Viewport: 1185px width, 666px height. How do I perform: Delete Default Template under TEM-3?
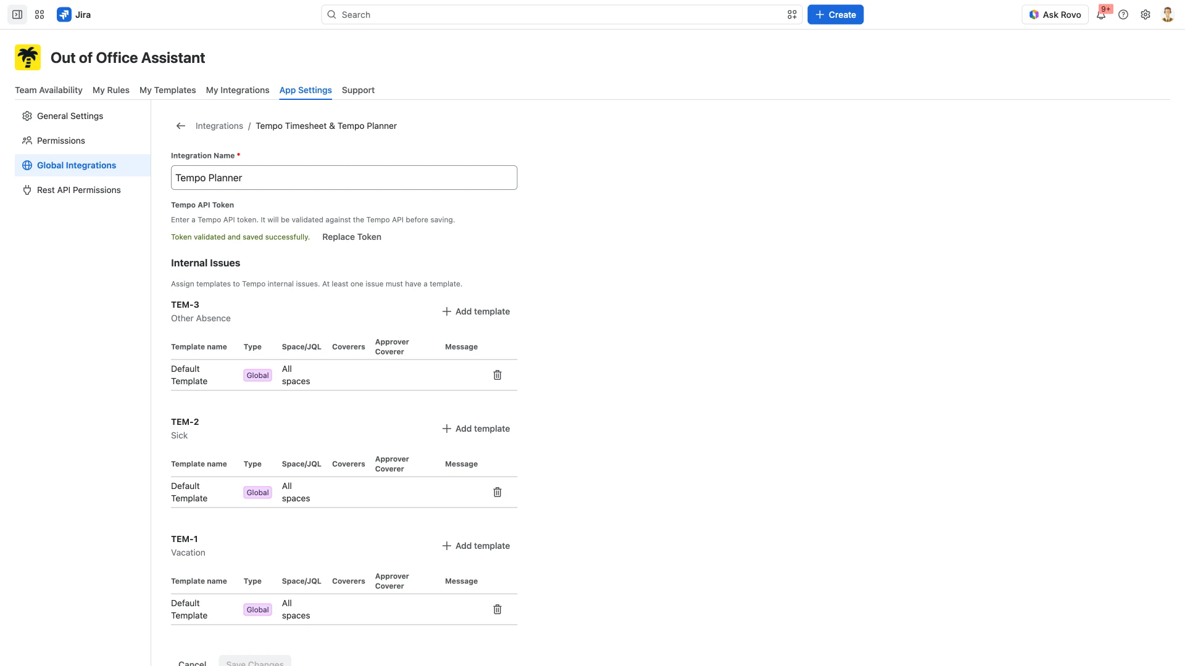497,375
